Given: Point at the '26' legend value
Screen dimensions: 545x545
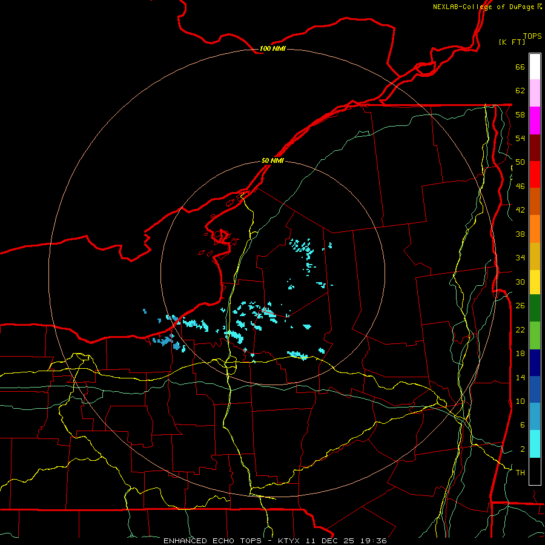Looking at the screenshot, I should click(520, 306).
